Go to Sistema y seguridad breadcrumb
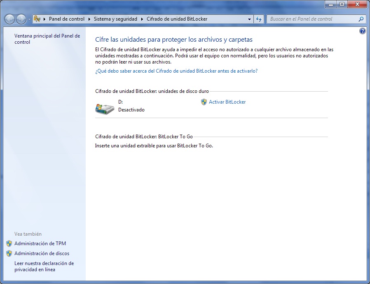 point(115,19)
